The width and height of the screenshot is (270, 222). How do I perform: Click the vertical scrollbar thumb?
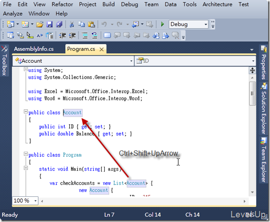(253, 94)
